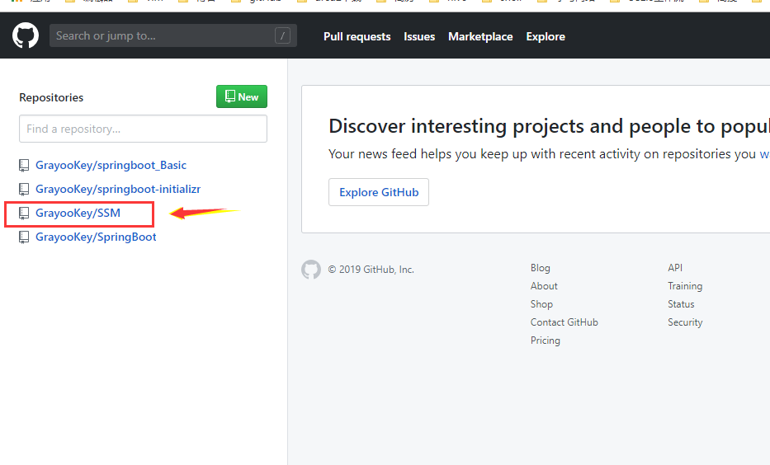Click the repo icon beside GrayooKey/SSM

tap(24, 214)
